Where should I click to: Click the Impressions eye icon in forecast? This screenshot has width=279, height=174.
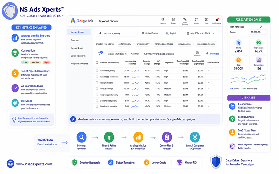click(258, 42)
